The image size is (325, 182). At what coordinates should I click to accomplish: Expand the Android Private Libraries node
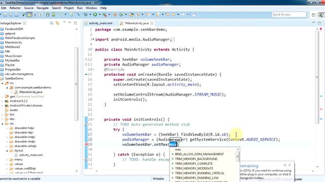point(2,106)
